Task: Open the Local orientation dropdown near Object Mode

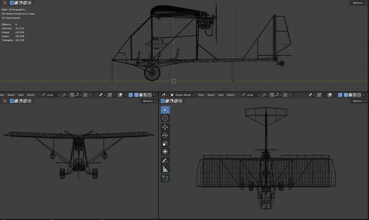Action: 250,95
